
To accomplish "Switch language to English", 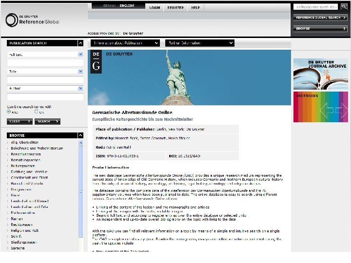I will [x=127, y=5].
